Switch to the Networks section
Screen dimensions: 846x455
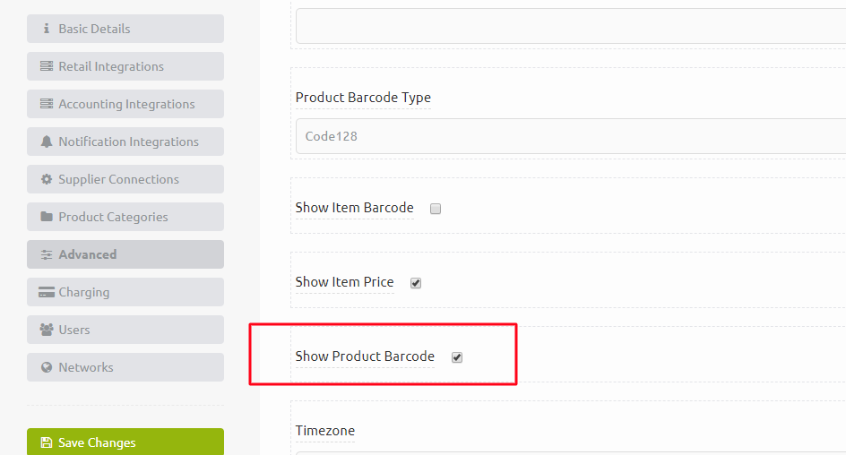(x=125, y=367)
